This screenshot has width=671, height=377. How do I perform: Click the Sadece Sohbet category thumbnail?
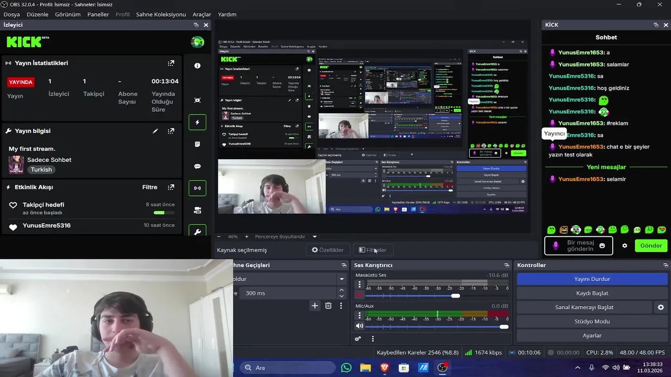pyautogui.click(x=16, y=164)
